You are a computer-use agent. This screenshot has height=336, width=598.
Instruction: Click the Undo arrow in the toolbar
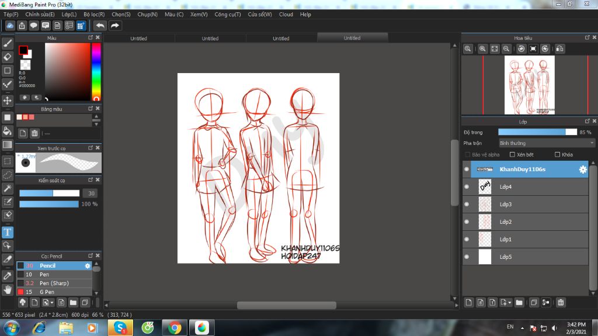pos(100,26)
